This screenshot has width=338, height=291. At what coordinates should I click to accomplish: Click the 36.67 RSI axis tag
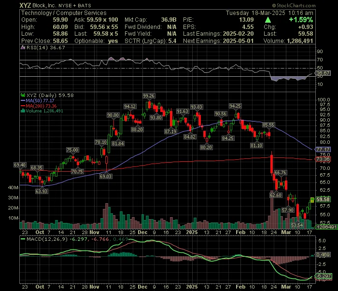(x=323, y=73)
